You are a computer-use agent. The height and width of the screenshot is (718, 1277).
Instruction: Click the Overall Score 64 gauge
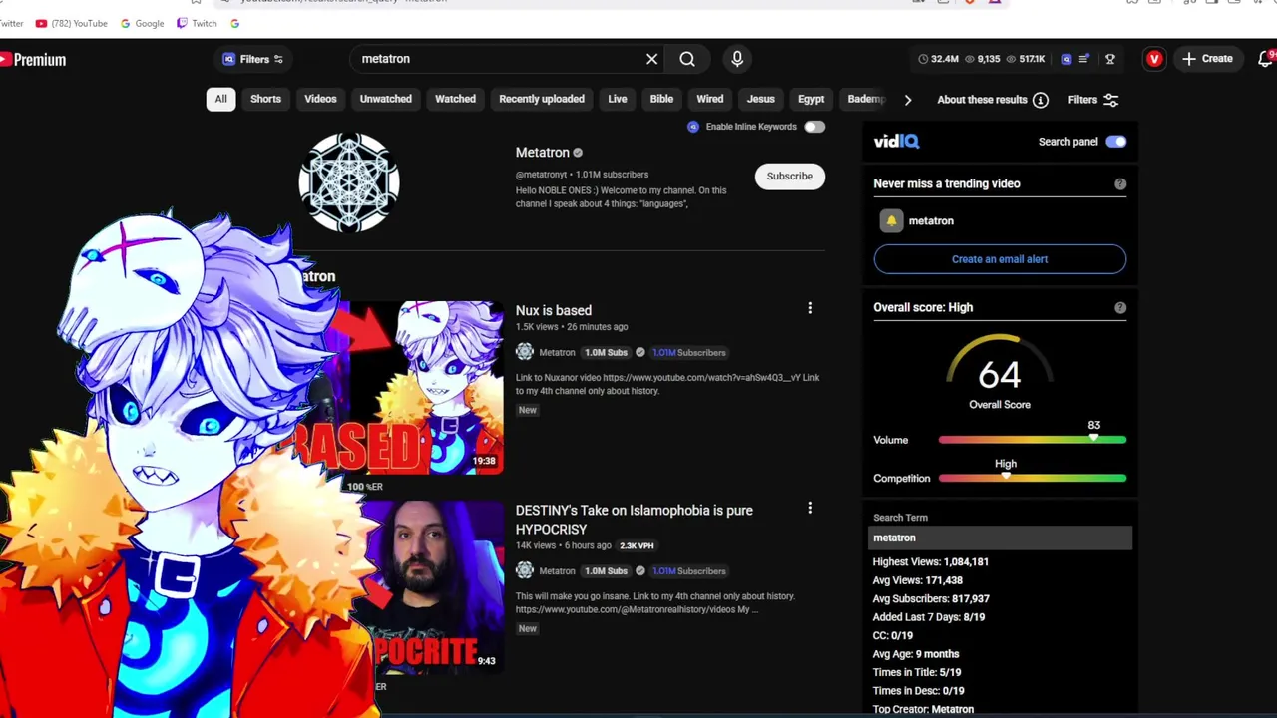[999, 373]
